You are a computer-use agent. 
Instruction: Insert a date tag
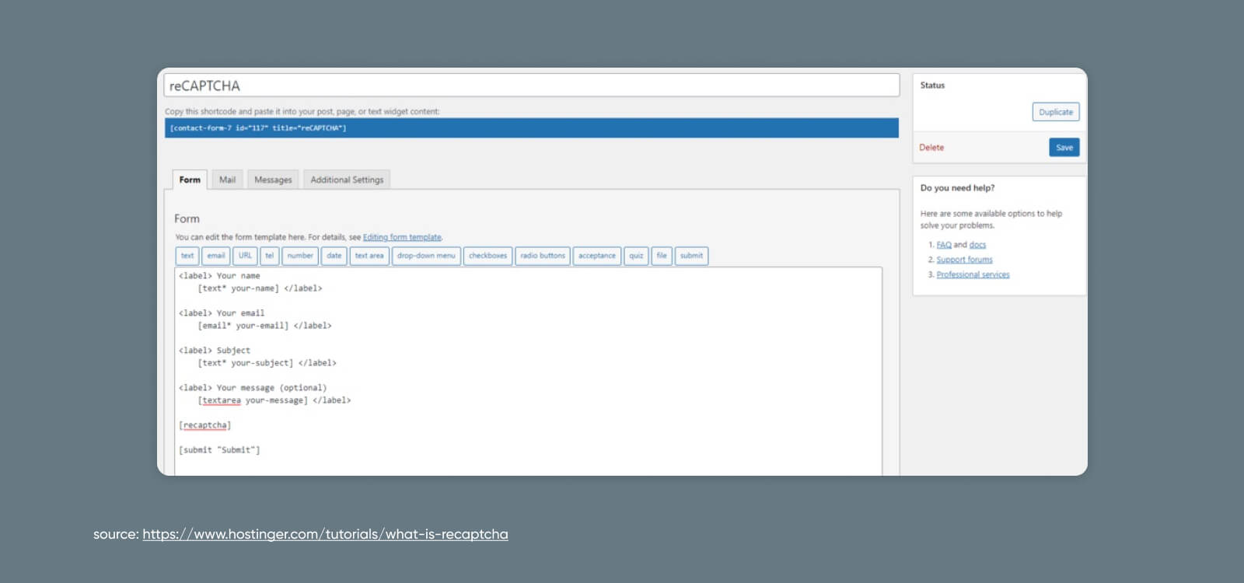(x=334, y=256)
